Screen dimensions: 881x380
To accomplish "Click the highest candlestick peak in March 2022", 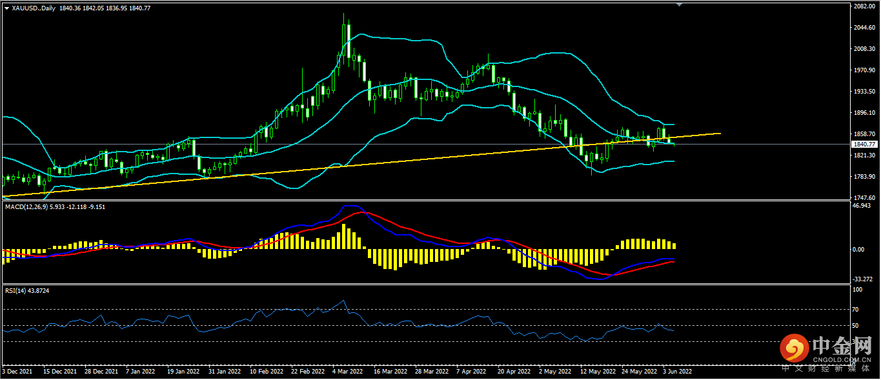I will pos(343,14).
